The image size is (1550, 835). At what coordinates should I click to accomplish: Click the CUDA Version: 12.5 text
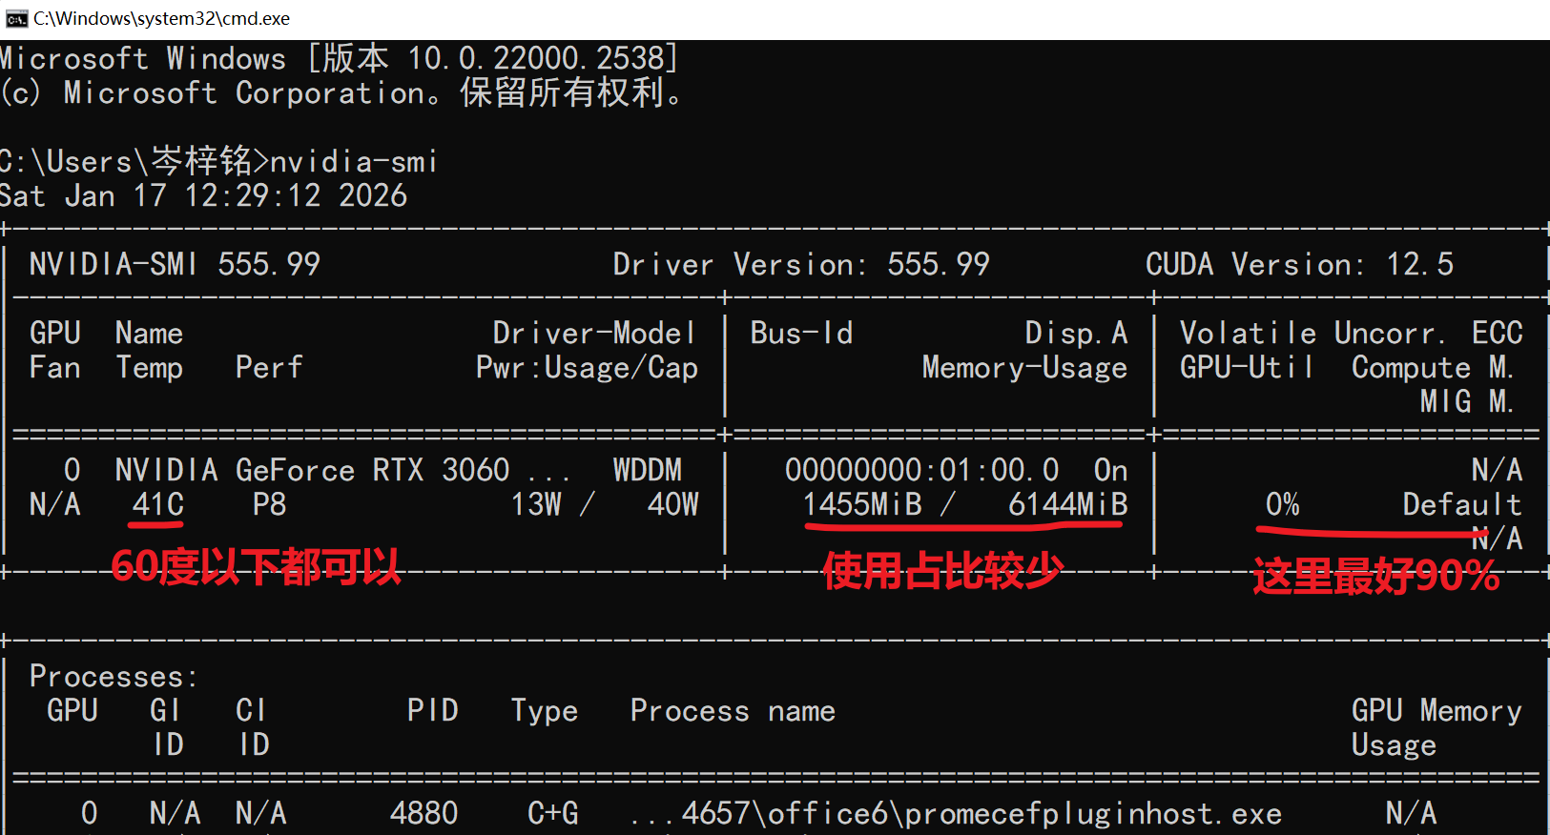pyautogui.click(x=1299, y=265)
